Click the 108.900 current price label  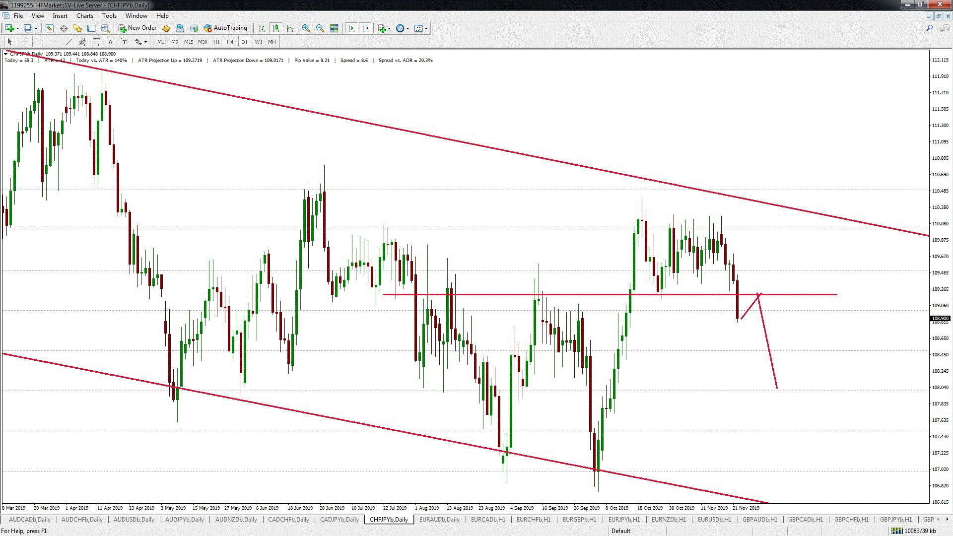coord(940,319)
